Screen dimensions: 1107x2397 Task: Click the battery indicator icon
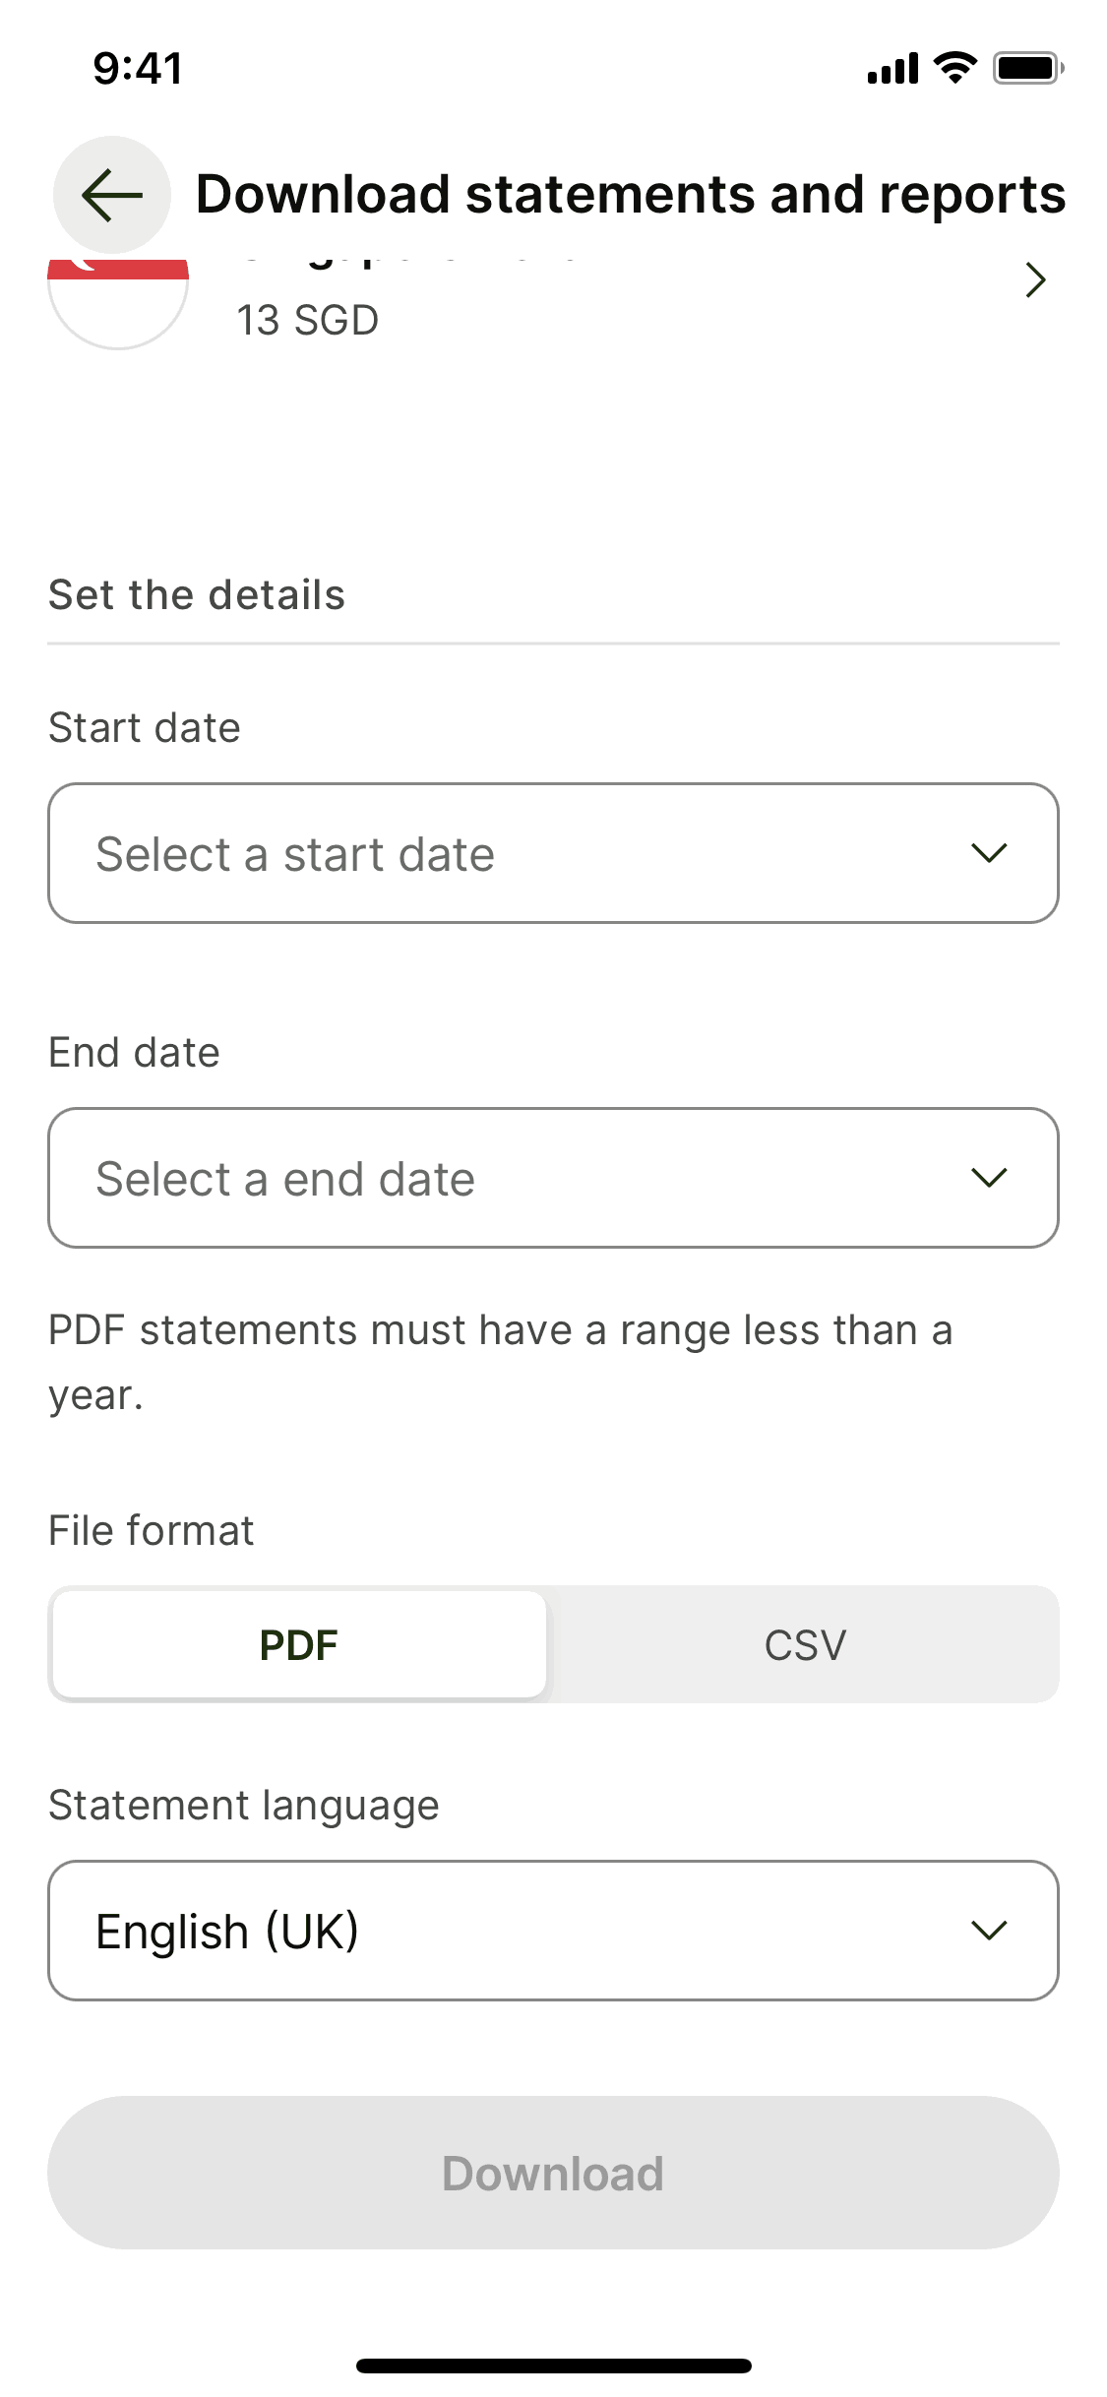[1027, 68]
